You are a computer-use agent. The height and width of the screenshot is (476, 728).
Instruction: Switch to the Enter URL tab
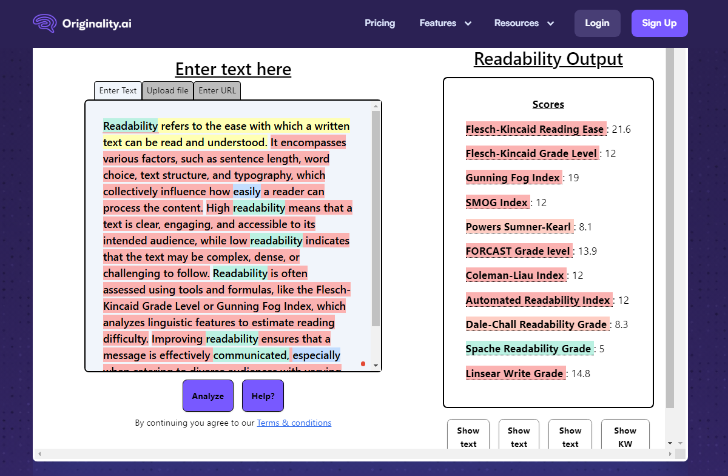click(x=217, y=91)
